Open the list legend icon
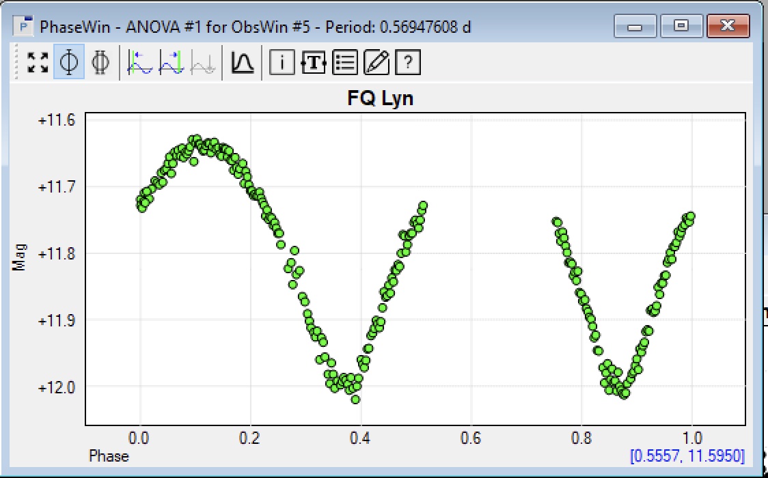Image resolution: width=768 pixels, height=478 pixels. [x=344, y=63]
